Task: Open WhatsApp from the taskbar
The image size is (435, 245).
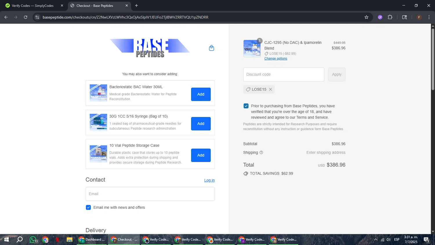Action: 33,240
